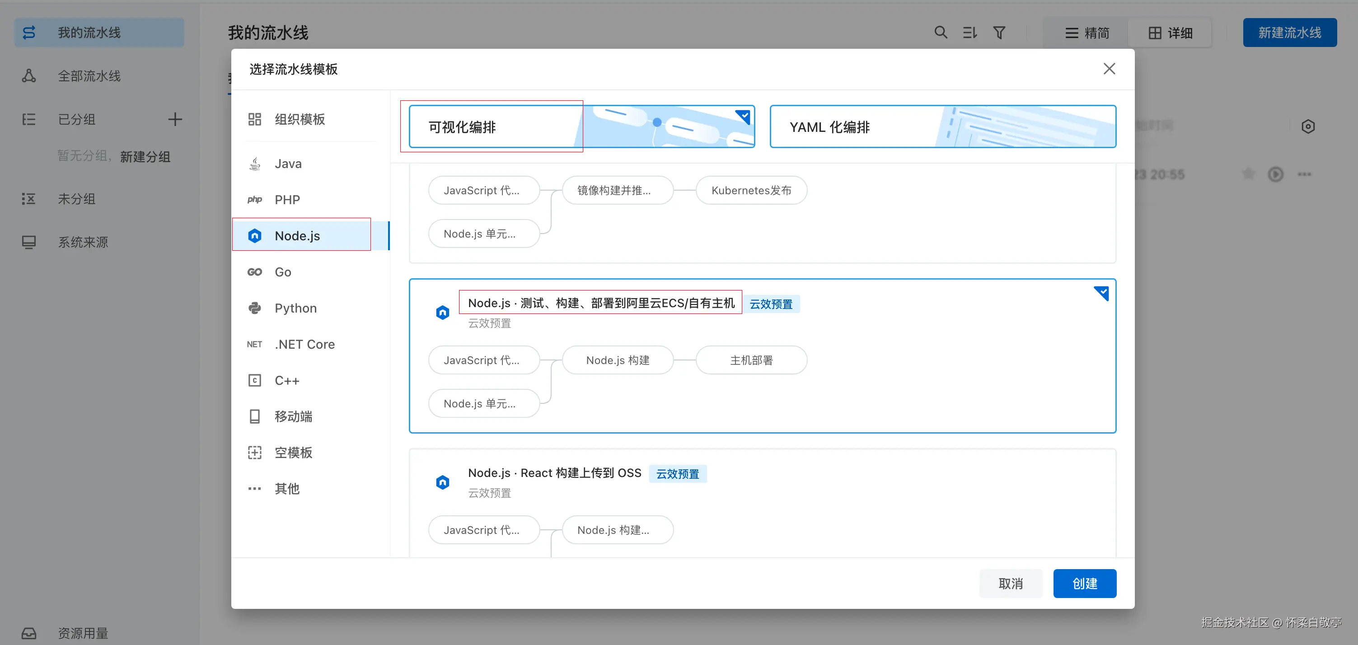Switch to 详细 detailed view
The height and width of the screenshot is (645, 1358).
tap(1171, 33)
